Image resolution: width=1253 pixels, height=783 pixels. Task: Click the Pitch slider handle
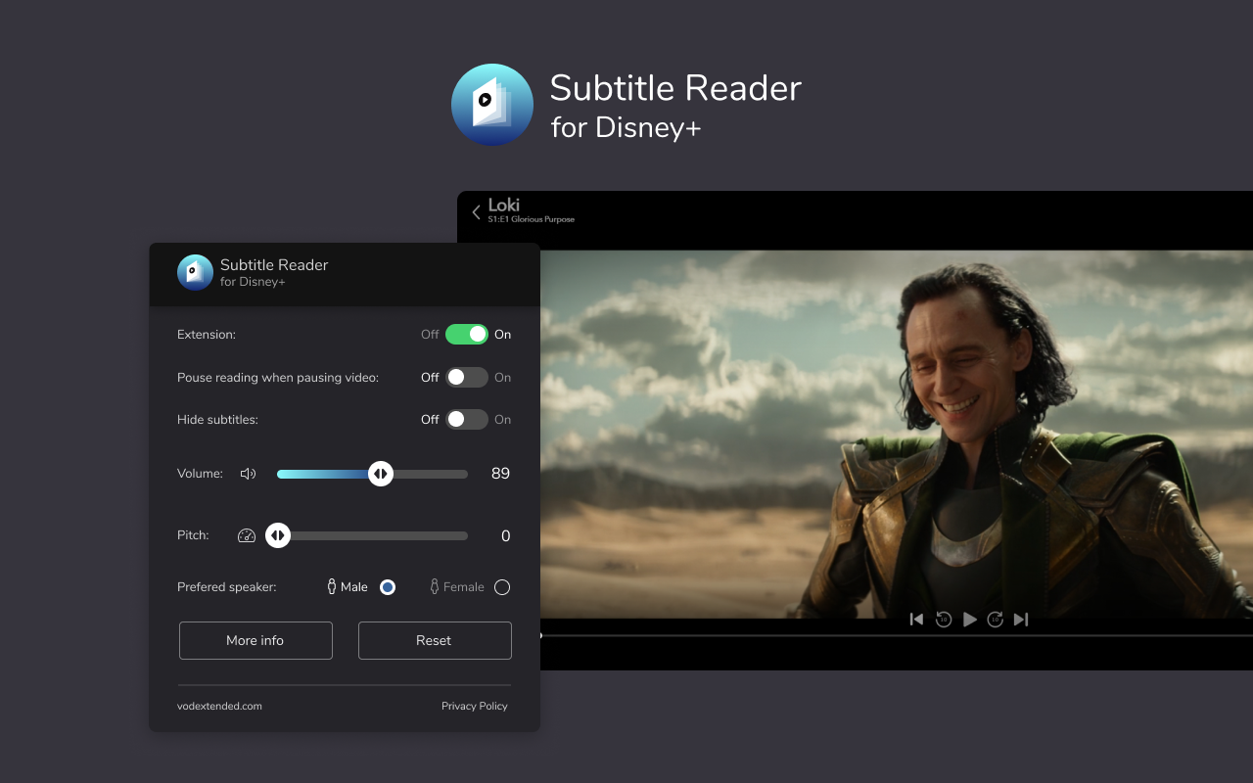click(x=278, y=535)
